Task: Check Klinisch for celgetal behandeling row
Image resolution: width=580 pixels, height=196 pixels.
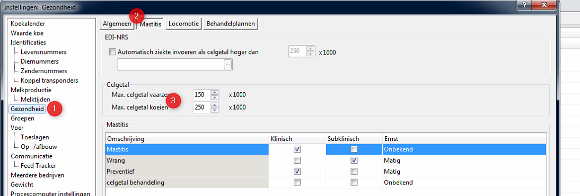Action: pos(297,183)
